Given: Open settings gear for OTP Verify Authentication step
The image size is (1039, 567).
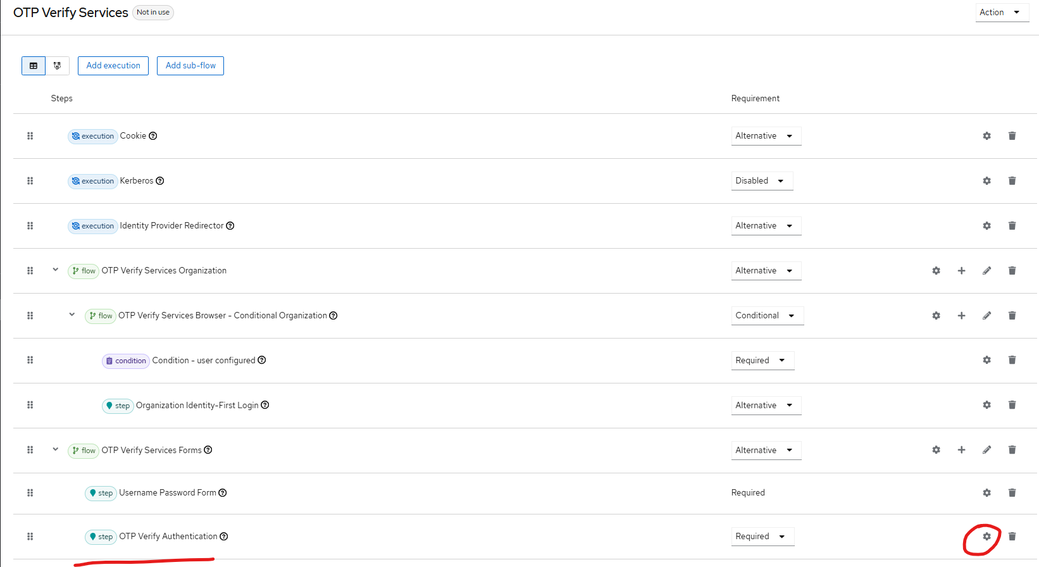Looking at the screenshot, I should (x=986, y=537).
